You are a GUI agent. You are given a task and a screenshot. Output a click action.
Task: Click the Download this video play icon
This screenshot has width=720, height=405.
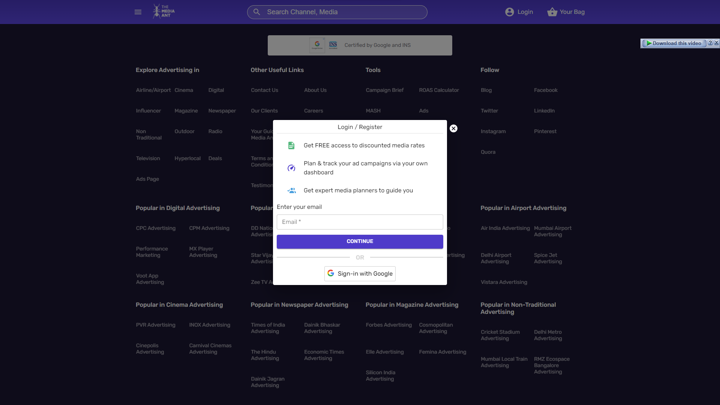[649, 43]
